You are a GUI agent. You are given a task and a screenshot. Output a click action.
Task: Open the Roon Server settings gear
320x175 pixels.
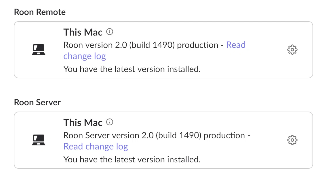(x=292, y=140)
